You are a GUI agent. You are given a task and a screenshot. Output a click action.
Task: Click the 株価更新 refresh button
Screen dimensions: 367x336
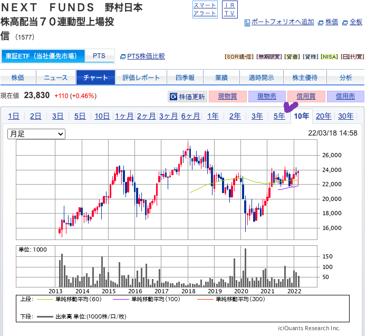(x=188, y=97)
